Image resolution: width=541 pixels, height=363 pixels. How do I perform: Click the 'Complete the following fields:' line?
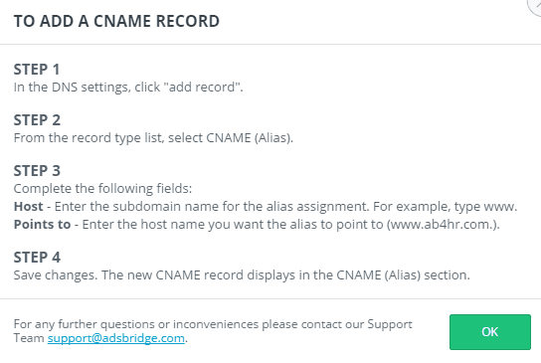coord(102,188)
